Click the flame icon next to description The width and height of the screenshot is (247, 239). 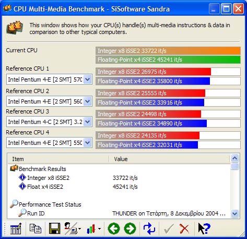[15, 27]
